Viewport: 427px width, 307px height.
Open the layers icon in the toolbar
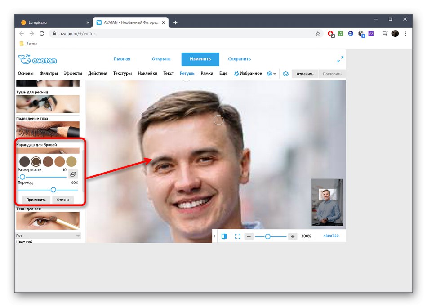(x=285, y=74)
